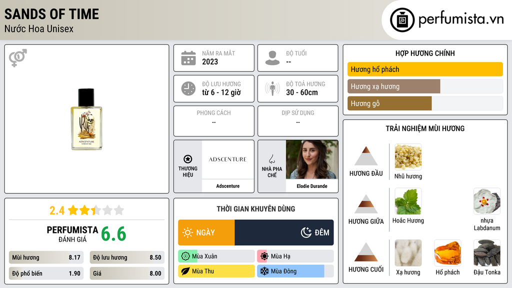This screenshot has height=288, width=512.
Task: Click the Hương hổ phách accord bar
Action: click(x=425, y=69)
